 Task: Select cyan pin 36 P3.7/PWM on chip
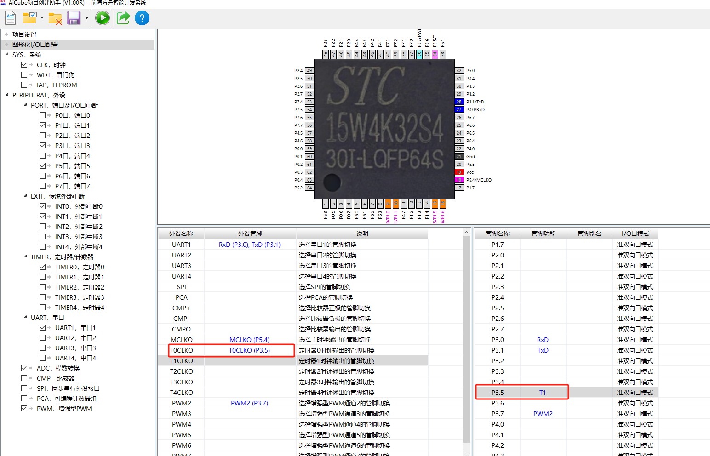[419, 54]
